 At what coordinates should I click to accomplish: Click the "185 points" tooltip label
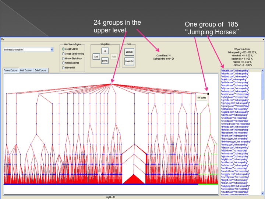tap(202, 98)
